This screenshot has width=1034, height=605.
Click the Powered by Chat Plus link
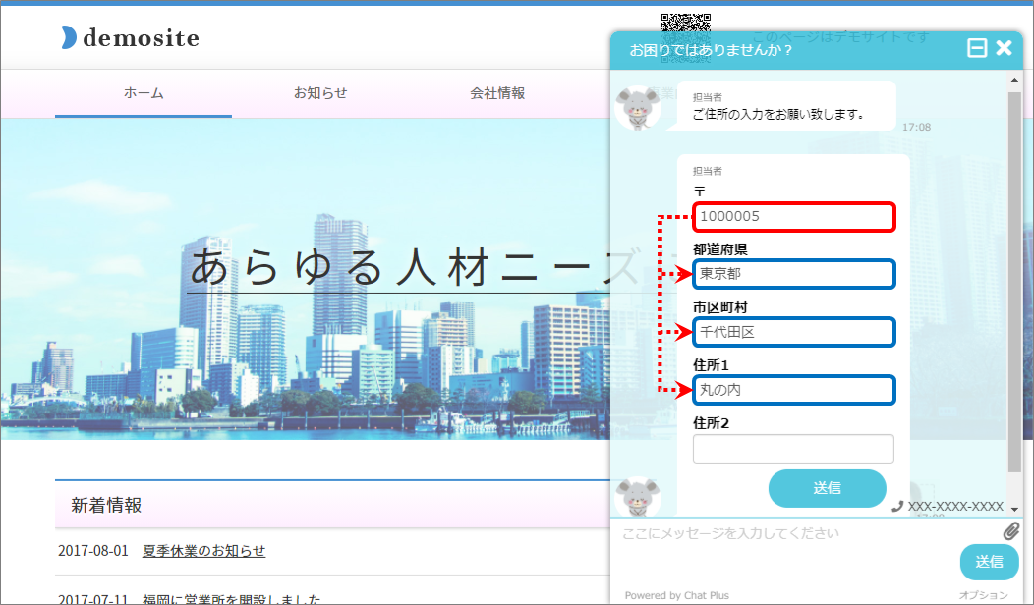pos(677,595)
